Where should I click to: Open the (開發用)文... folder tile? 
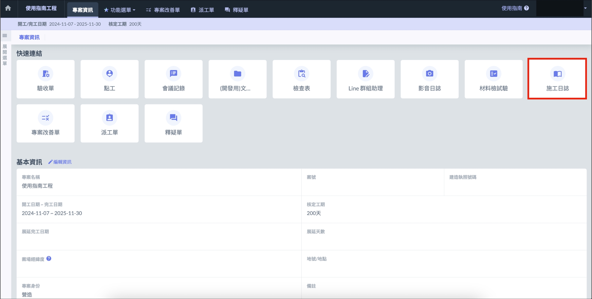click(237, 79)
